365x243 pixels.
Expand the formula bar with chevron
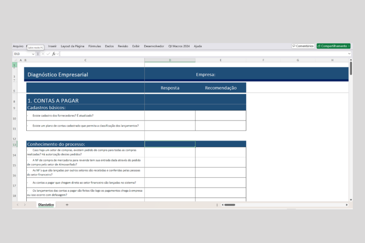pos(349,54)
